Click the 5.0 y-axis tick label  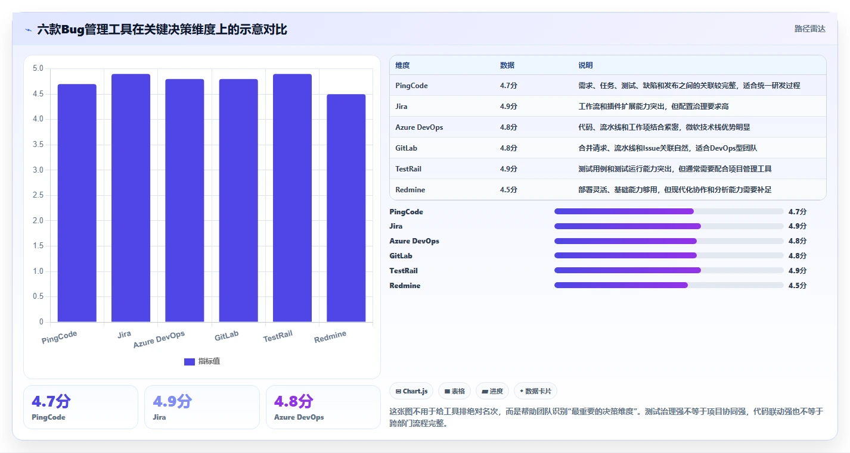pyautogui.click(x=38, y=68)
